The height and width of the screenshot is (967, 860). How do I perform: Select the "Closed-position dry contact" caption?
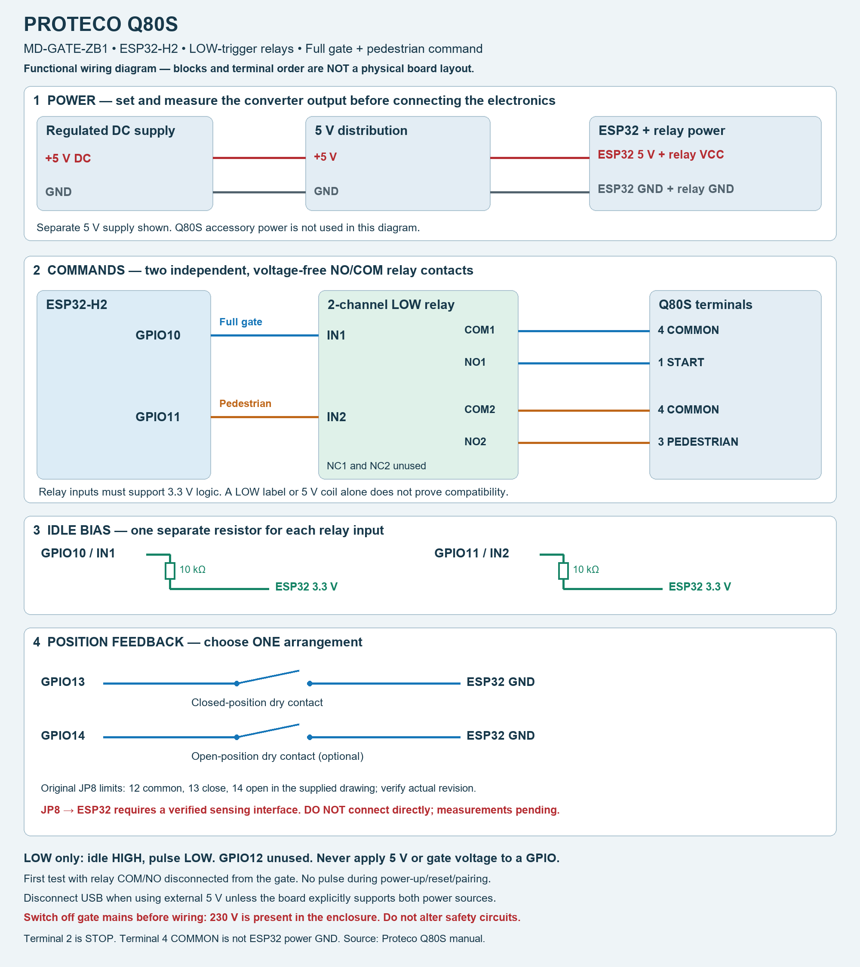pyautogui.click(x=257, y=703)
